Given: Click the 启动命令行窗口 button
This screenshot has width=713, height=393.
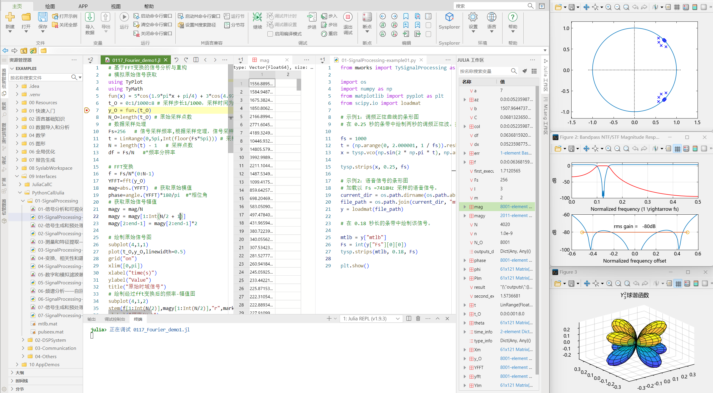Looking at the screenshot, I should pyautogui.click(x=153, y=16).
